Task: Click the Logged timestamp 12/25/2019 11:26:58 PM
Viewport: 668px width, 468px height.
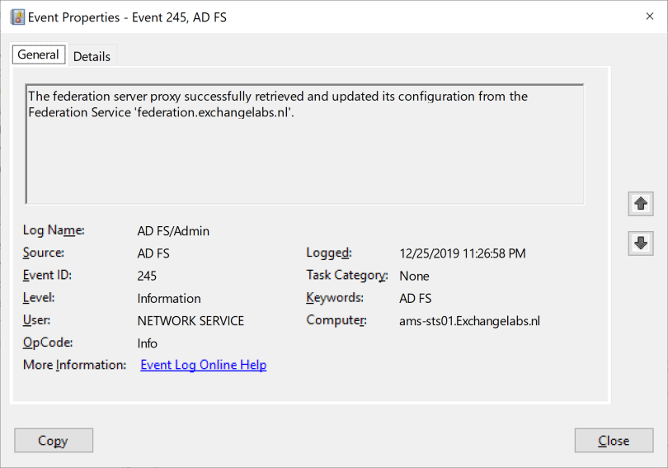Action: pos(462,253)
